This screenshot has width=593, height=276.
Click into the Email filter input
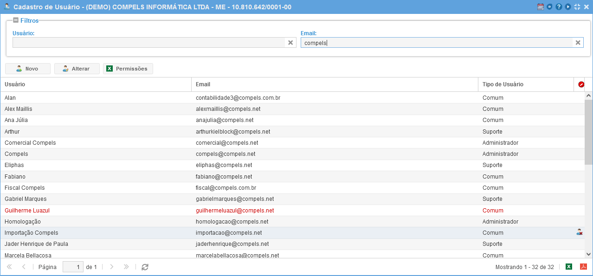436,43
